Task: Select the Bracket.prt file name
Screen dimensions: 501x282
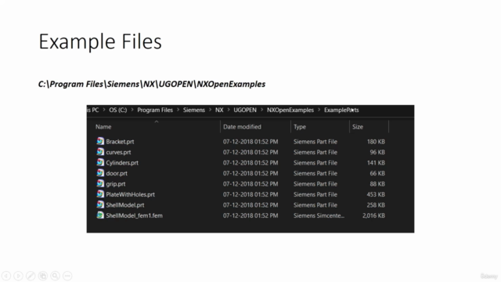Action: click(120, 142)
